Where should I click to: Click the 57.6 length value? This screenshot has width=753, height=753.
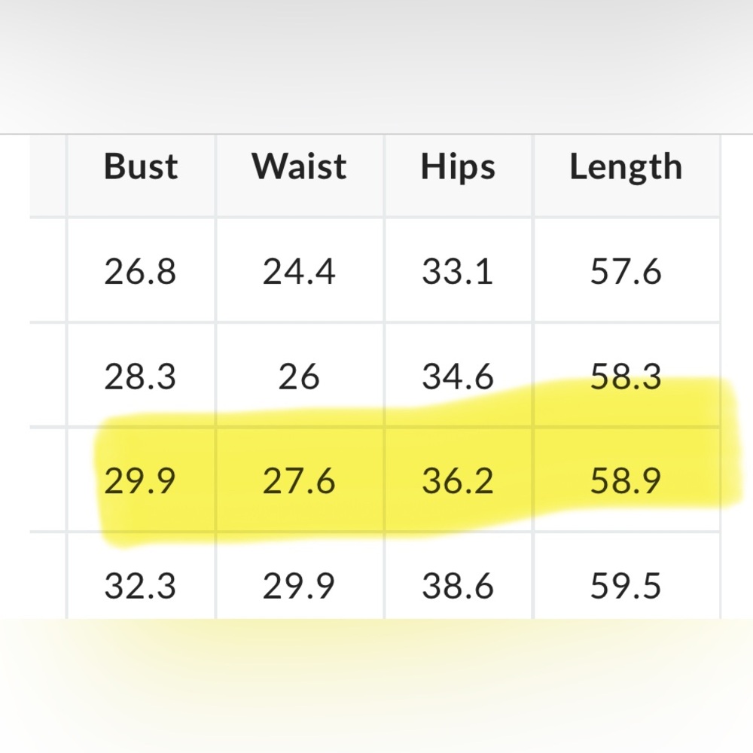tap(626, 271)
